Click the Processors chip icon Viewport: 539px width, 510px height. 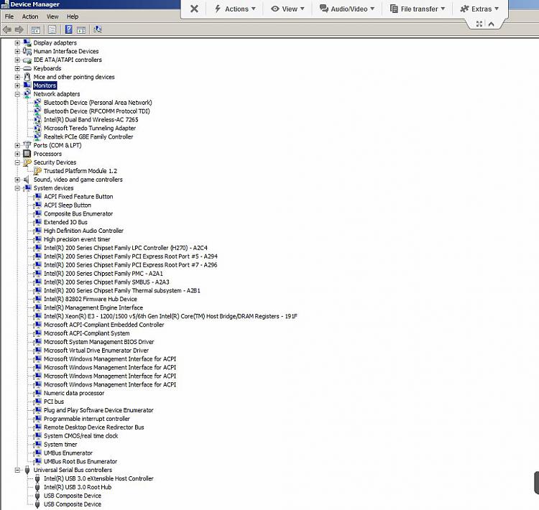[27, 154]
